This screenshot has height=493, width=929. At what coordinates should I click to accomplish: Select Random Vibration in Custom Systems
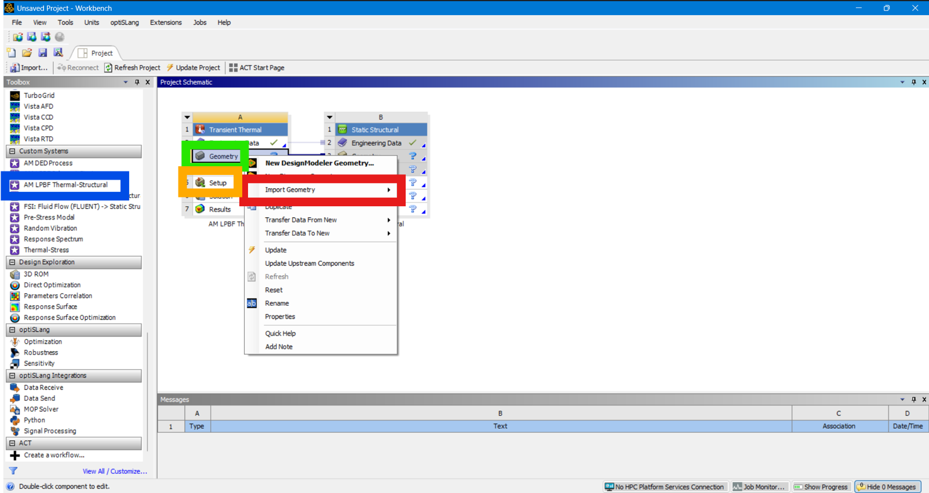pos(50,228)
